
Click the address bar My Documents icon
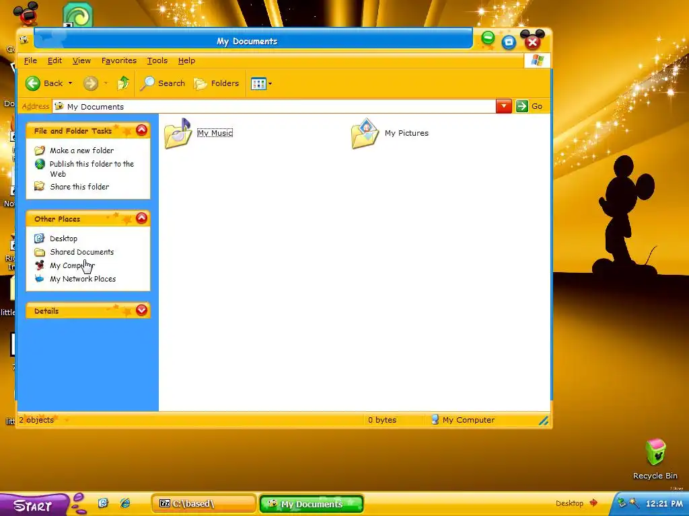pos(59,106)
